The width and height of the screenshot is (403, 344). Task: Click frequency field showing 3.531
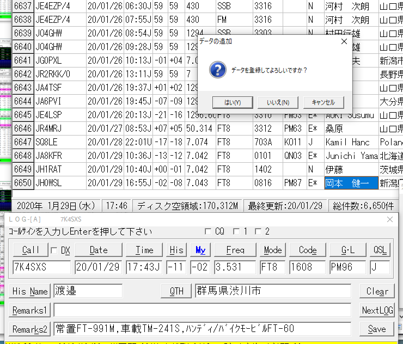pyautogui.click(x=235, y=267)
